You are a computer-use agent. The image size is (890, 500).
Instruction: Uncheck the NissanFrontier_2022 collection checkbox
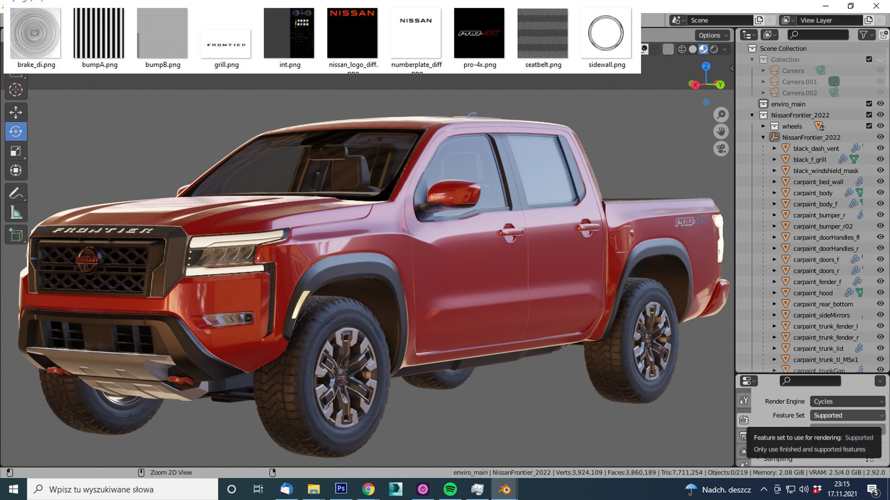tap(869, 115)
